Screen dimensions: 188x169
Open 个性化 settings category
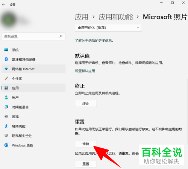(x=33, y=78)
